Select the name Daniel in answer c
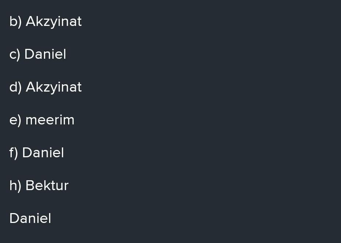This screenshot has width=341, height=243. (45, 54)
